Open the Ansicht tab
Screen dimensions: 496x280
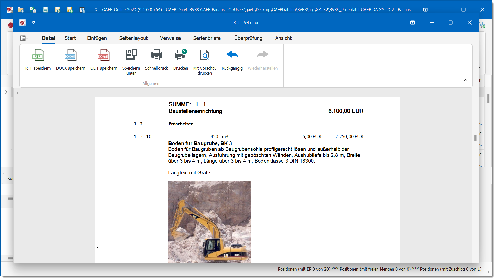coord(283,38)
